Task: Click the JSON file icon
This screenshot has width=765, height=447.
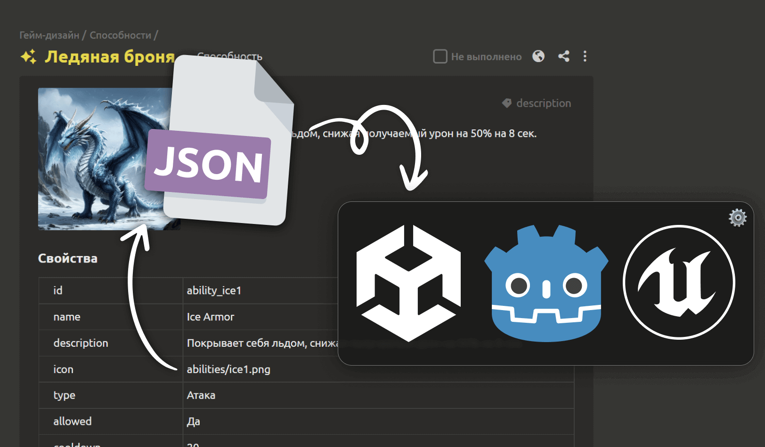Action: [220, 141]
